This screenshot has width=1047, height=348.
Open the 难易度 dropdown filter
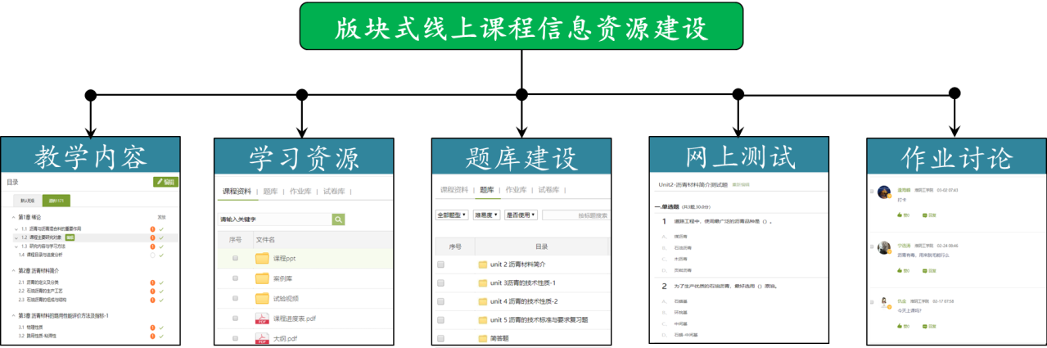point(486,215)
